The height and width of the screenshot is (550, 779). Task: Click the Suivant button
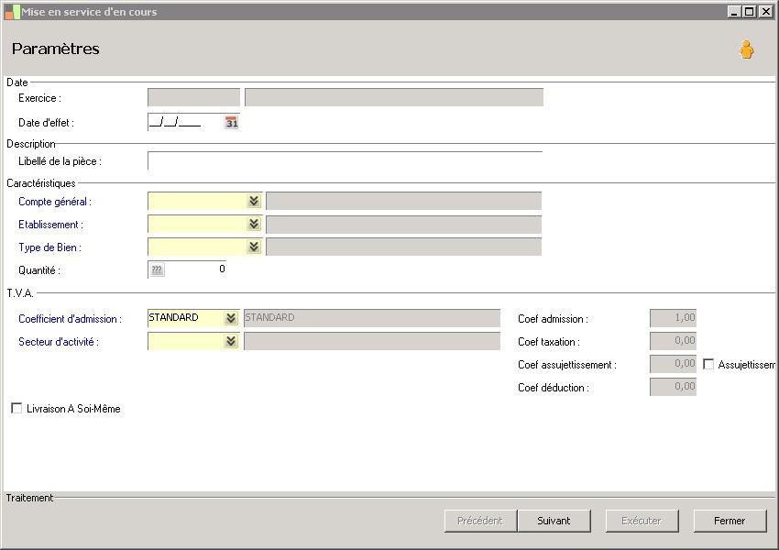[x=554, y=521]
